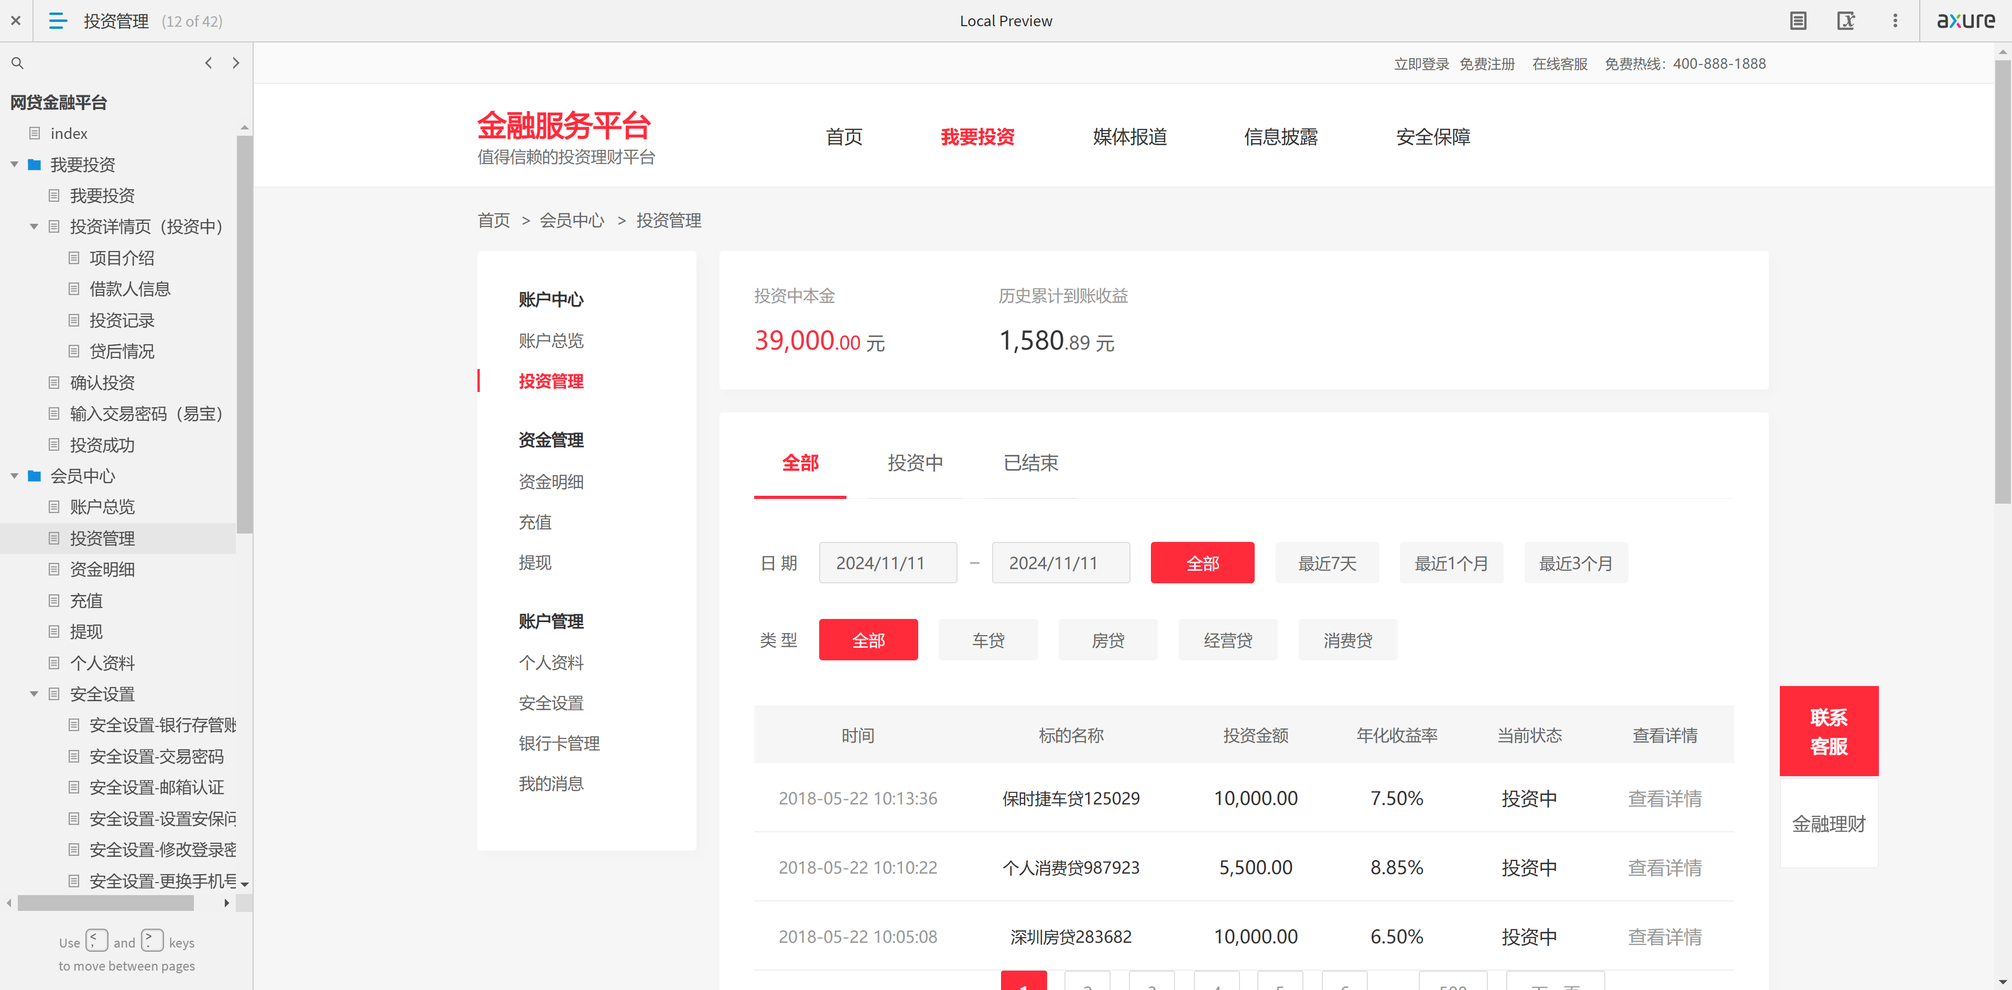Click the Axure logo

click(1966, 20)
